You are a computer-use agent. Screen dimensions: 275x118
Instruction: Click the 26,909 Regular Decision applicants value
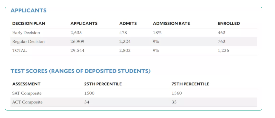[77, 42]
